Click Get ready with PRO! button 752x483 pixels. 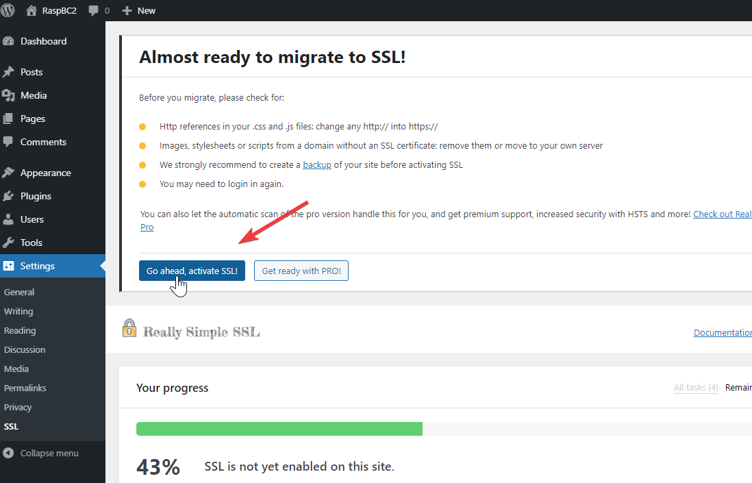[x=301, y=271]
